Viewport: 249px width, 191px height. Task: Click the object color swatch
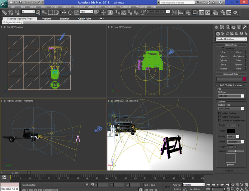coord(244,79)
